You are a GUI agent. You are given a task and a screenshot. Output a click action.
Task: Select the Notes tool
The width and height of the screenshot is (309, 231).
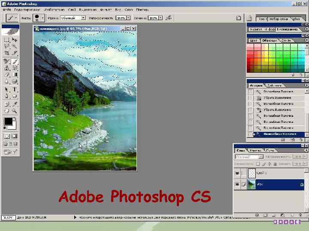click(6, 104)
